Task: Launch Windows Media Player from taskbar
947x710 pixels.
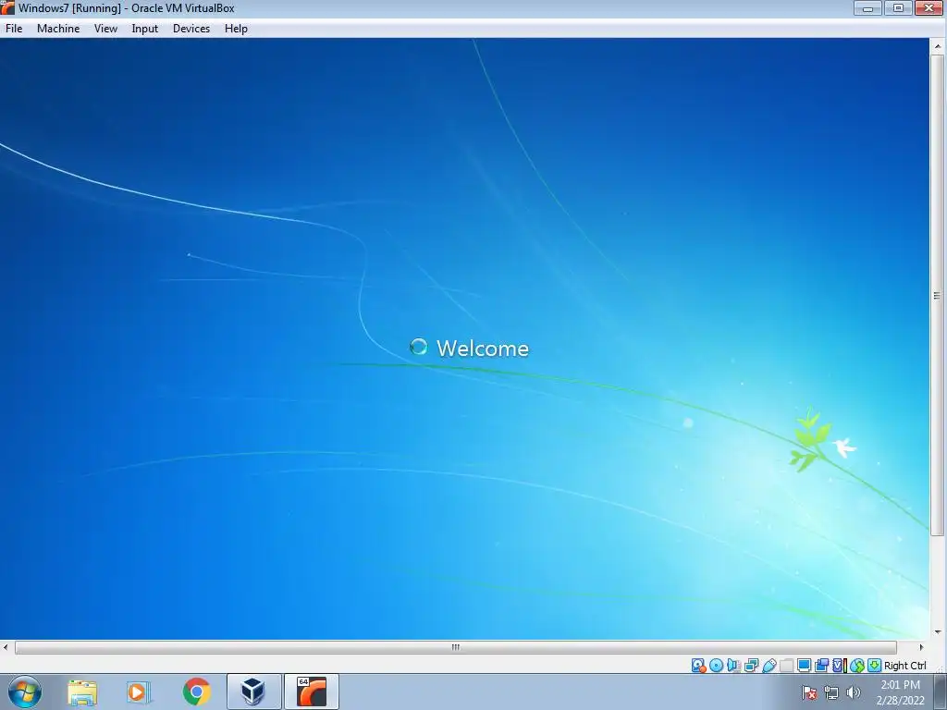Action: 139,692
